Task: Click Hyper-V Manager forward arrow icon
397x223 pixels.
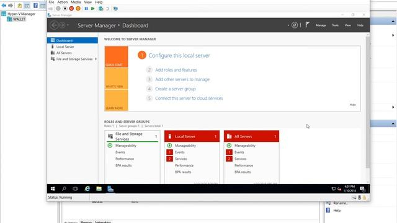Action: click(x=11, y=6)
